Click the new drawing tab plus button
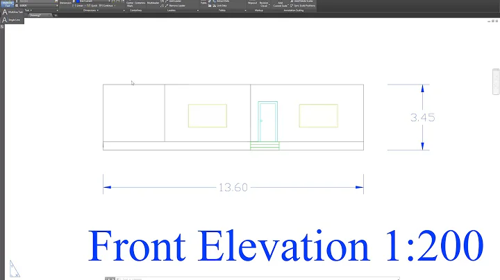The height and width of the screenshot is (280, 500). 56,15
